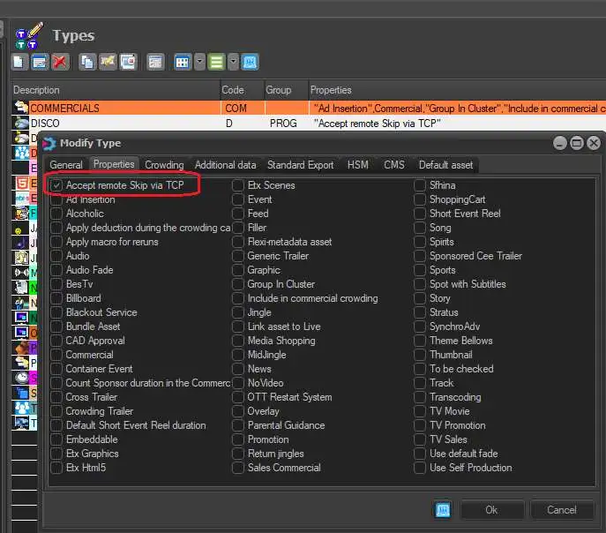This screenshot has height=533, width=606.
Task: Click the green list view icon
Action: click(x=216, y=62)
